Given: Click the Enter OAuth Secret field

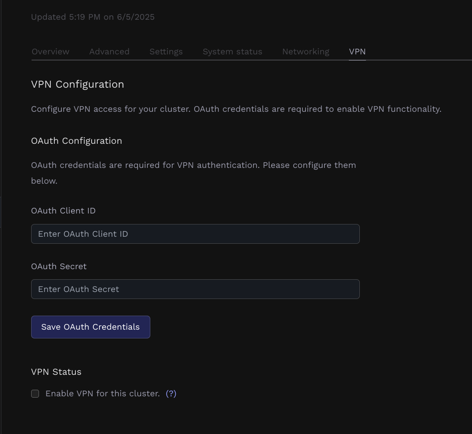Looking at the screenshot, I should pyautogui.click(x=195, y=289).
